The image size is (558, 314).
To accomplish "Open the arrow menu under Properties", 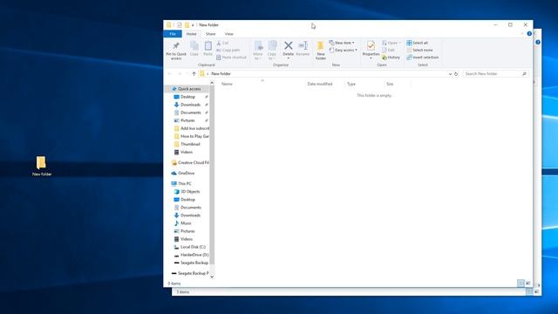I will pos(371,58).
